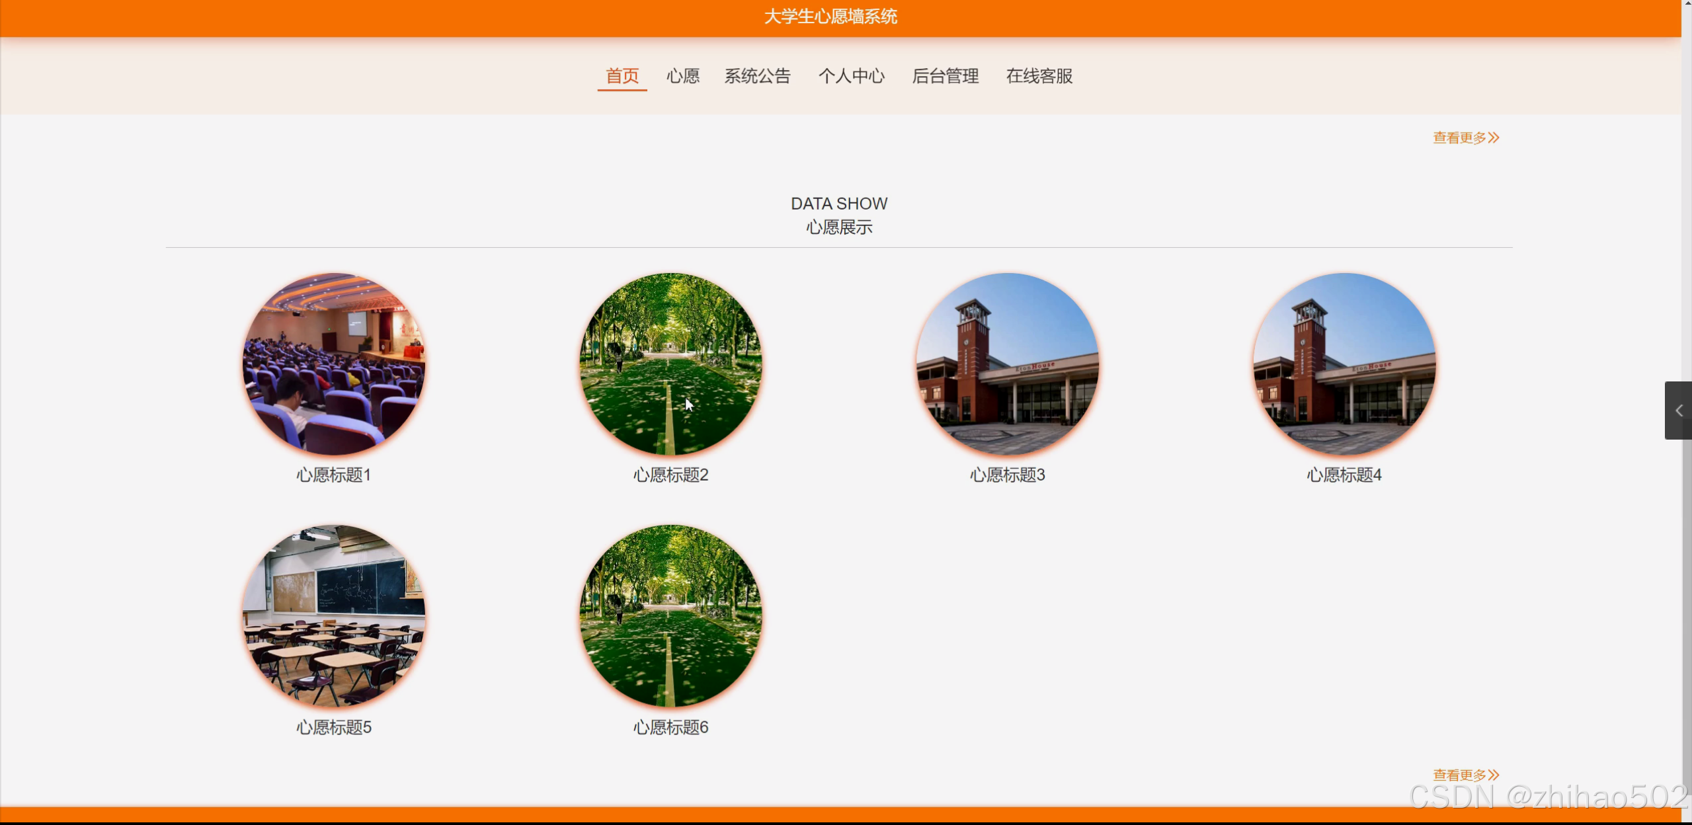Expand the dark side panel arrow

coord(1678,411)
